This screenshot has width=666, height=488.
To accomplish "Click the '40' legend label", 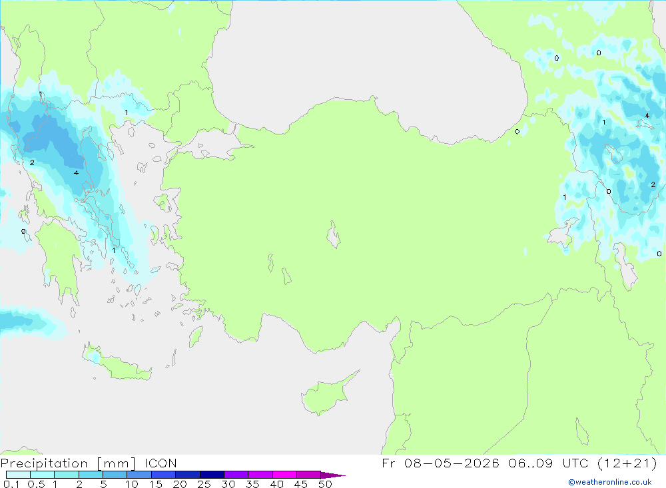I will point(276,484).
